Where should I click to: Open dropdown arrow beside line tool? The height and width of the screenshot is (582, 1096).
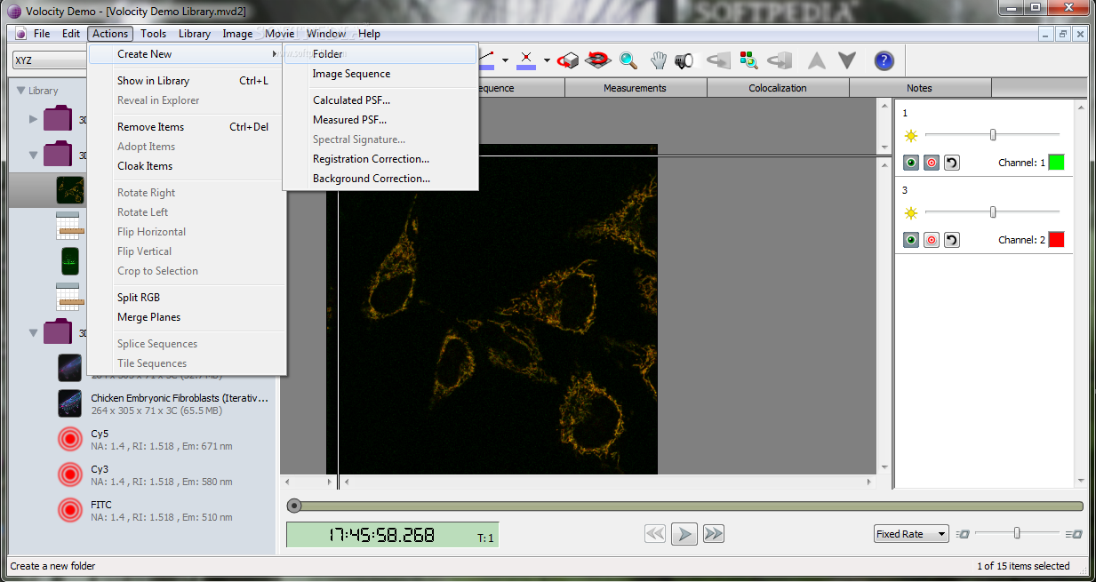(x=505, y=60)
